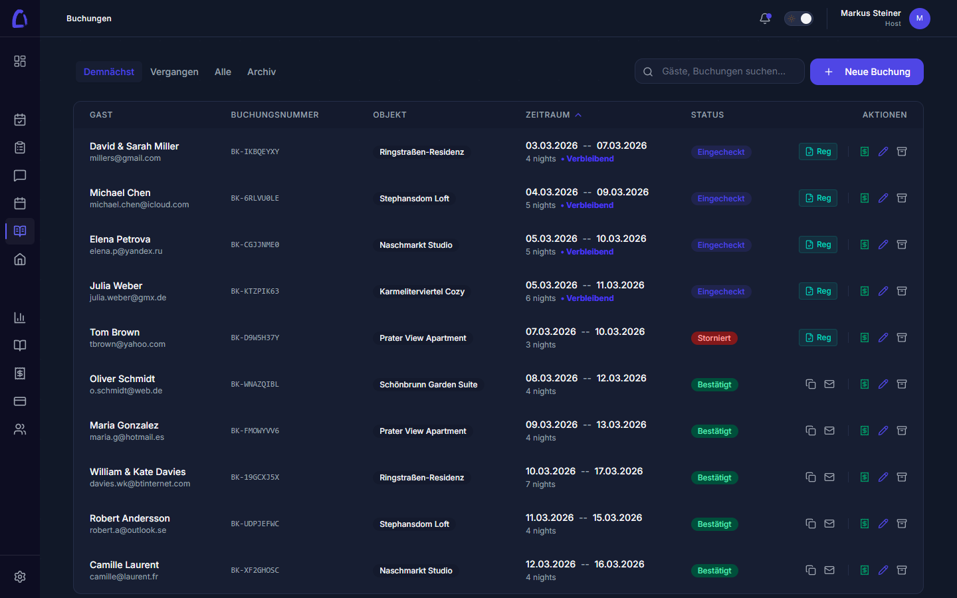Viewport: 957px width, 598px height.
Task: Switch to the Vergangen tab
Action: 174,72
